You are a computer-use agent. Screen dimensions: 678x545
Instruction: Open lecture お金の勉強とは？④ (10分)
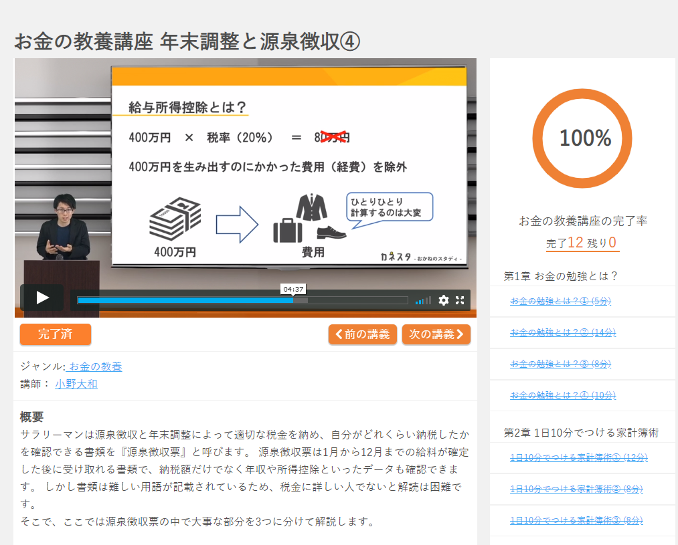pyautogui.click(x=562, y=395)
